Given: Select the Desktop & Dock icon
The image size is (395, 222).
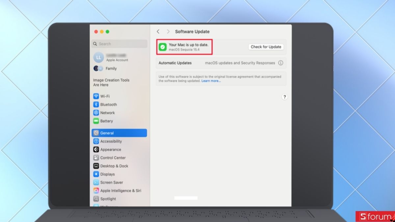Looking at the screenshot, I should click(96, 166).
